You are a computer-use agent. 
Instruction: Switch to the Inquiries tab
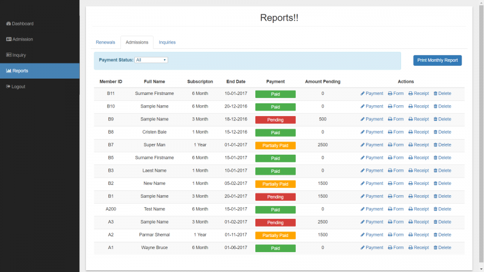pos(167,42)
